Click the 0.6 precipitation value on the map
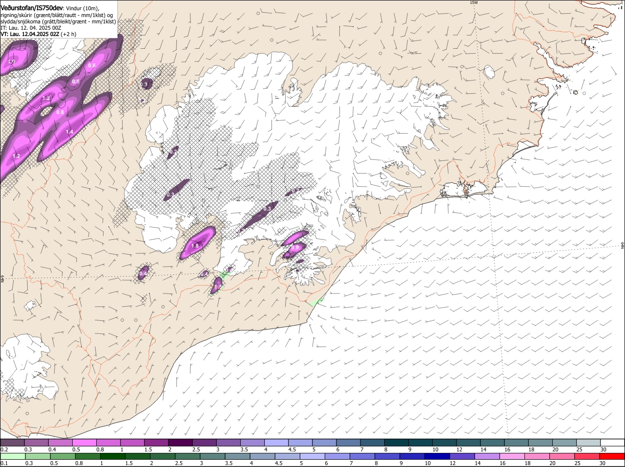This screenshot has width=625, height=467. [92, 66]
